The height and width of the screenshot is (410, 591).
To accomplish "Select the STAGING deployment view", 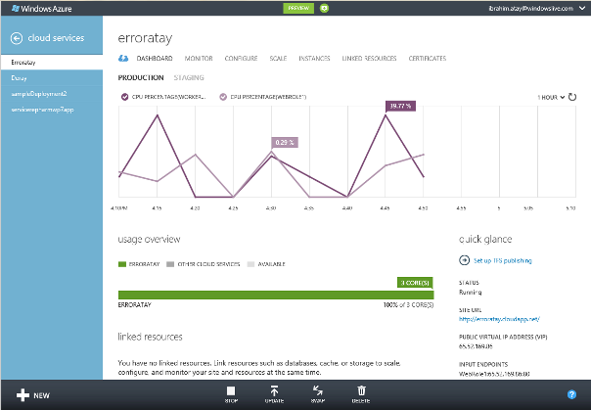I will [x=189, y=77].
